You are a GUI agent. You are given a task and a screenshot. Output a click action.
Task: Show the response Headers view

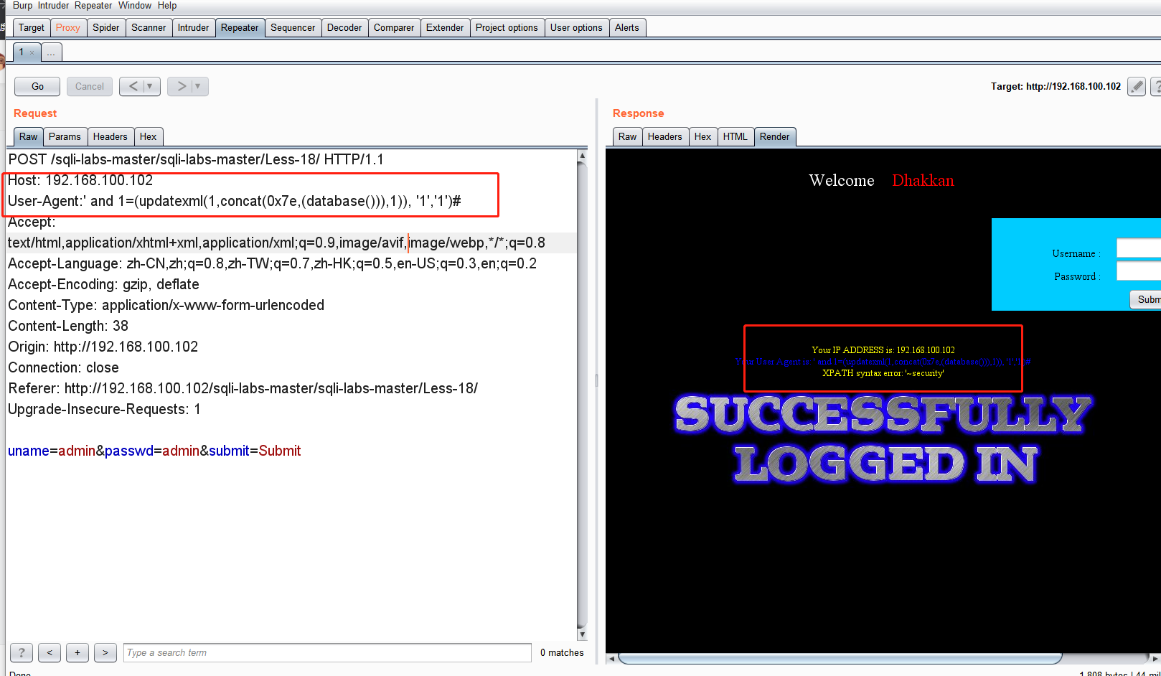click(665, 136)
